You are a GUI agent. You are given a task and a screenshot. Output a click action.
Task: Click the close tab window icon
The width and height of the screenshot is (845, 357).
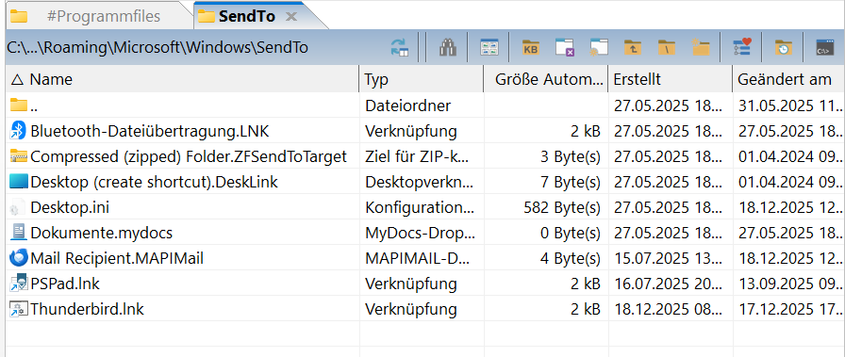pyautogui.click(x=565, y=47)
